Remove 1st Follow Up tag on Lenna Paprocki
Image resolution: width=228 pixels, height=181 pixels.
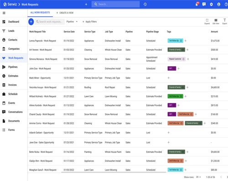[x=181, y=41]
